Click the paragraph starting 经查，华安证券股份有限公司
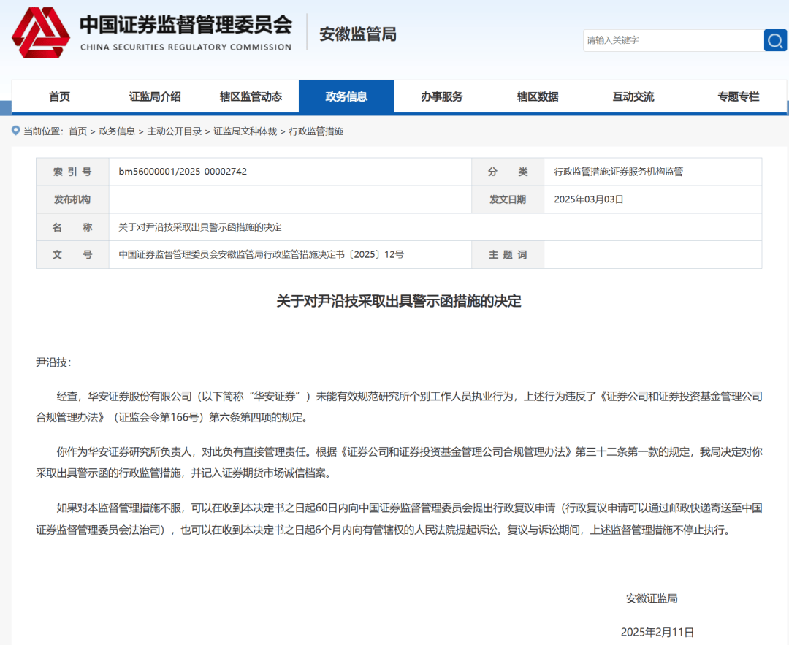The image size is (789, 645). (x=399, y=407)
